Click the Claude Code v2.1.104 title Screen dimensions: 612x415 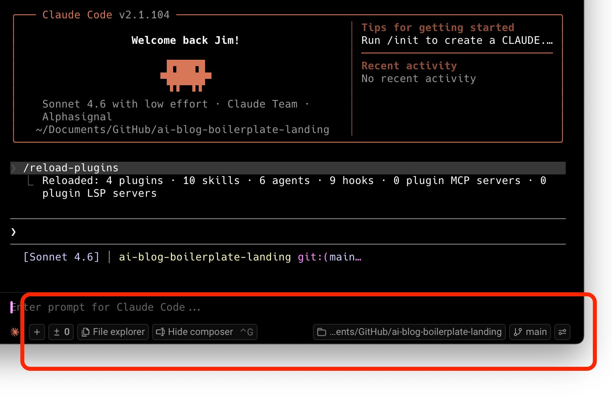tap(106, 15)
